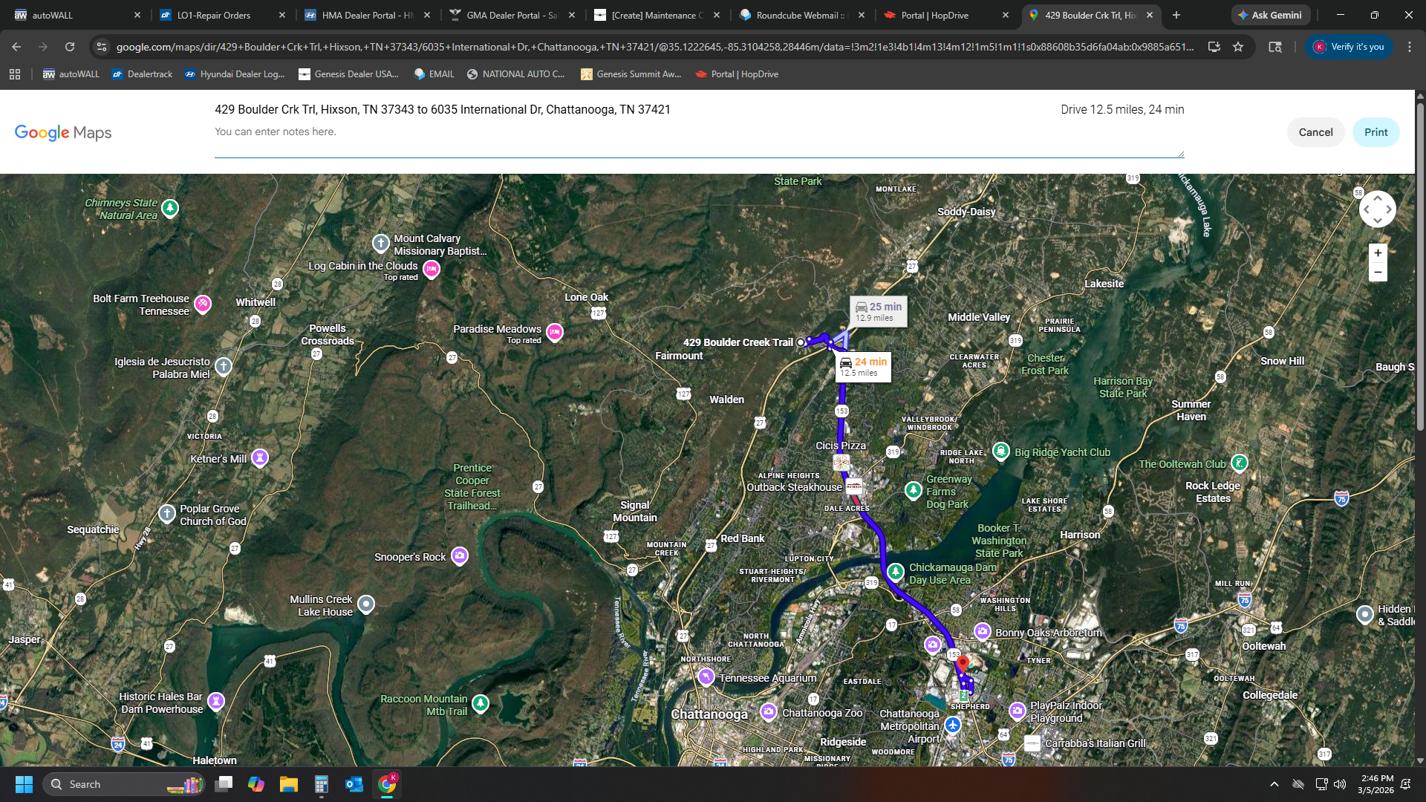1426x802 pixels.
Task: Click the Chattanooga Metropolitan Airport icon
Action: [x=953, y=725]
